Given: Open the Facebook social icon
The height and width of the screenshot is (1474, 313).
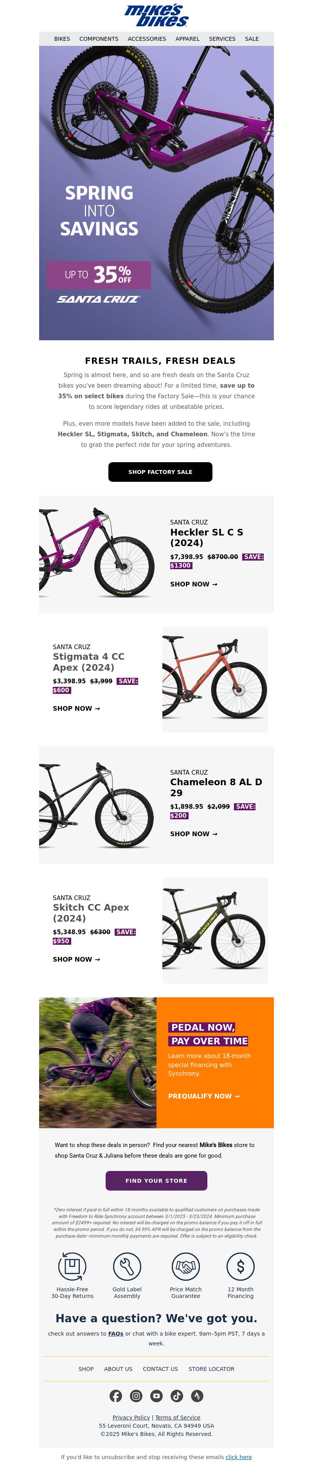Looking at the screenshot, I should click(x=115, y=1396).
